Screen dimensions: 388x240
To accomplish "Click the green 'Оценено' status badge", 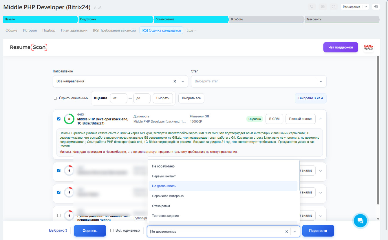I will point(255,119).
